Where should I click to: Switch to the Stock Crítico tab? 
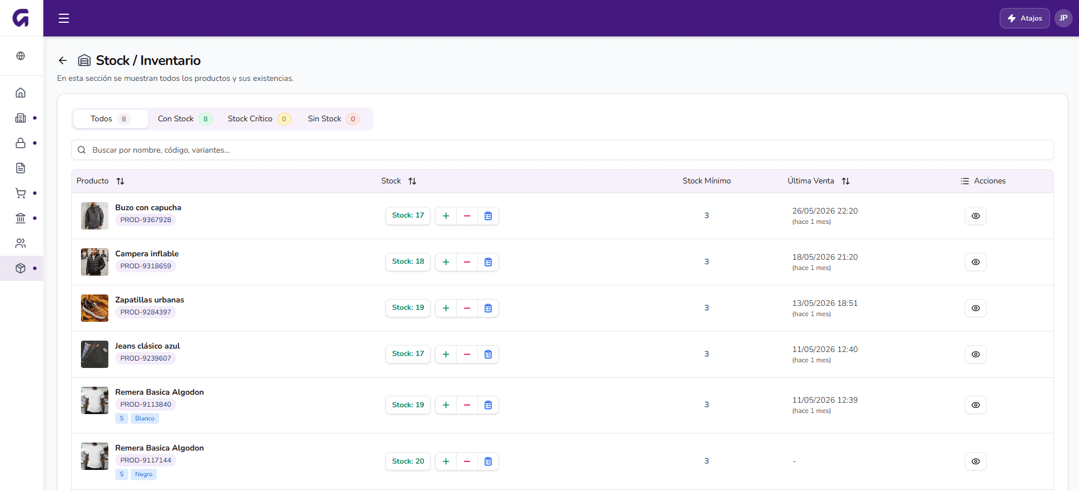coord(259,119)
